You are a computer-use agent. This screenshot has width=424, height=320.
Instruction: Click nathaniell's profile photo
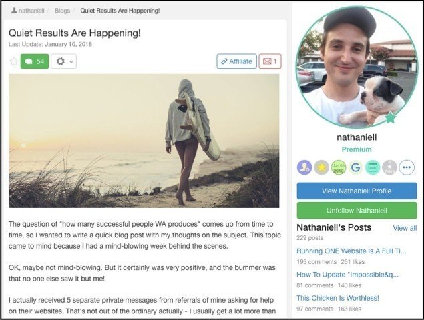(x=357, y=67)
